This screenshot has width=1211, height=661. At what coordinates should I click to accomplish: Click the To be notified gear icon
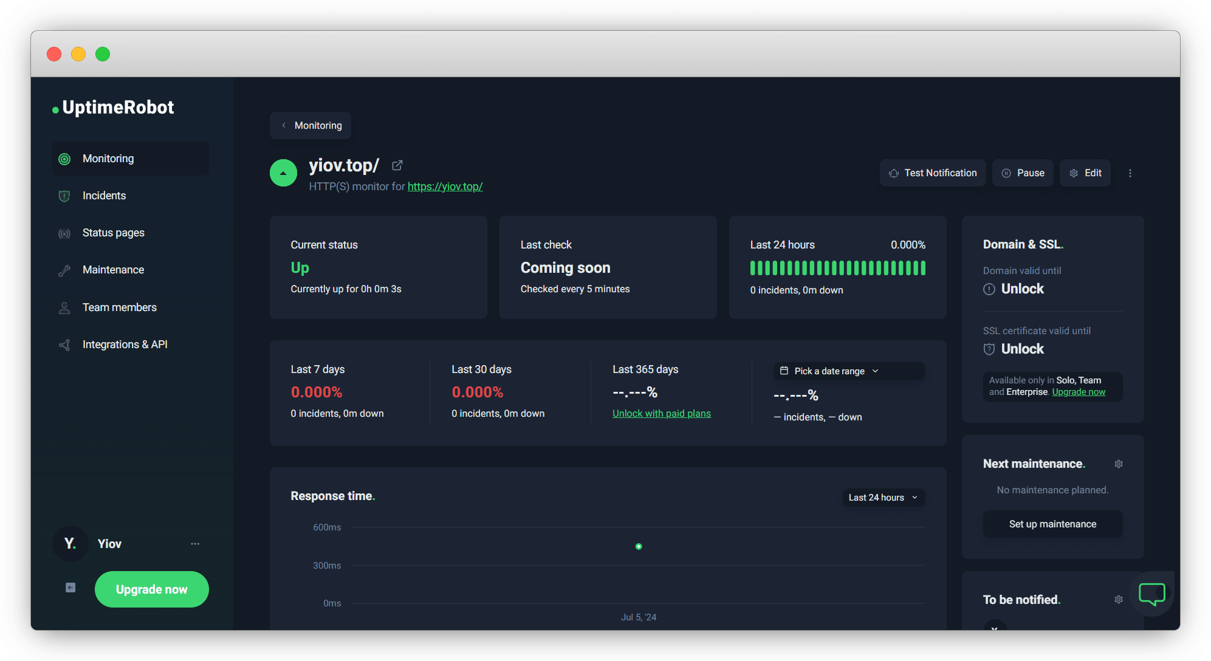pos(1119,600)
